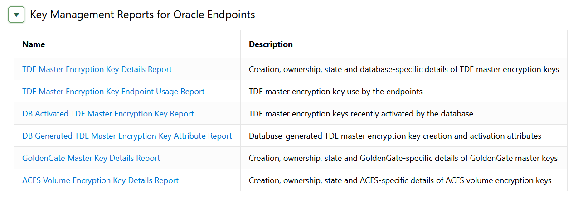
Task: Select the 'use by the endpoints' description
Action: [335, 92]
